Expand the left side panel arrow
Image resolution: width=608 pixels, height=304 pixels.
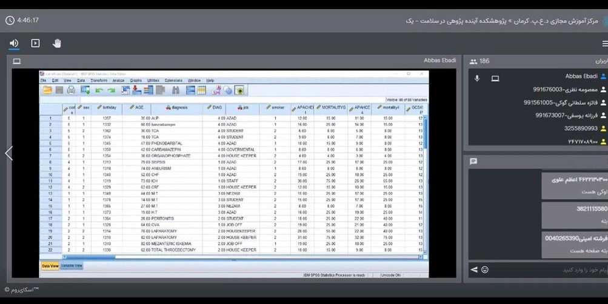[x=8, y=153]
